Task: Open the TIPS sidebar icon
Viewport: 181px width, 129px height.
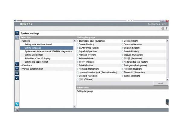Action: pos(17,69)
